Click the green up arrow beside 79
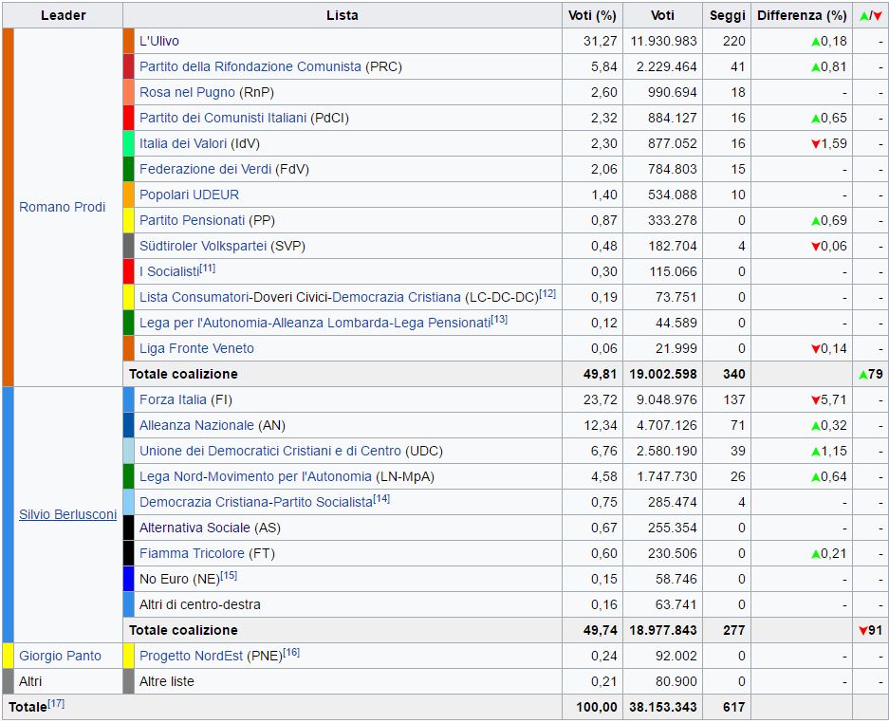Screen dimensions: 889x723 (862, 374)
